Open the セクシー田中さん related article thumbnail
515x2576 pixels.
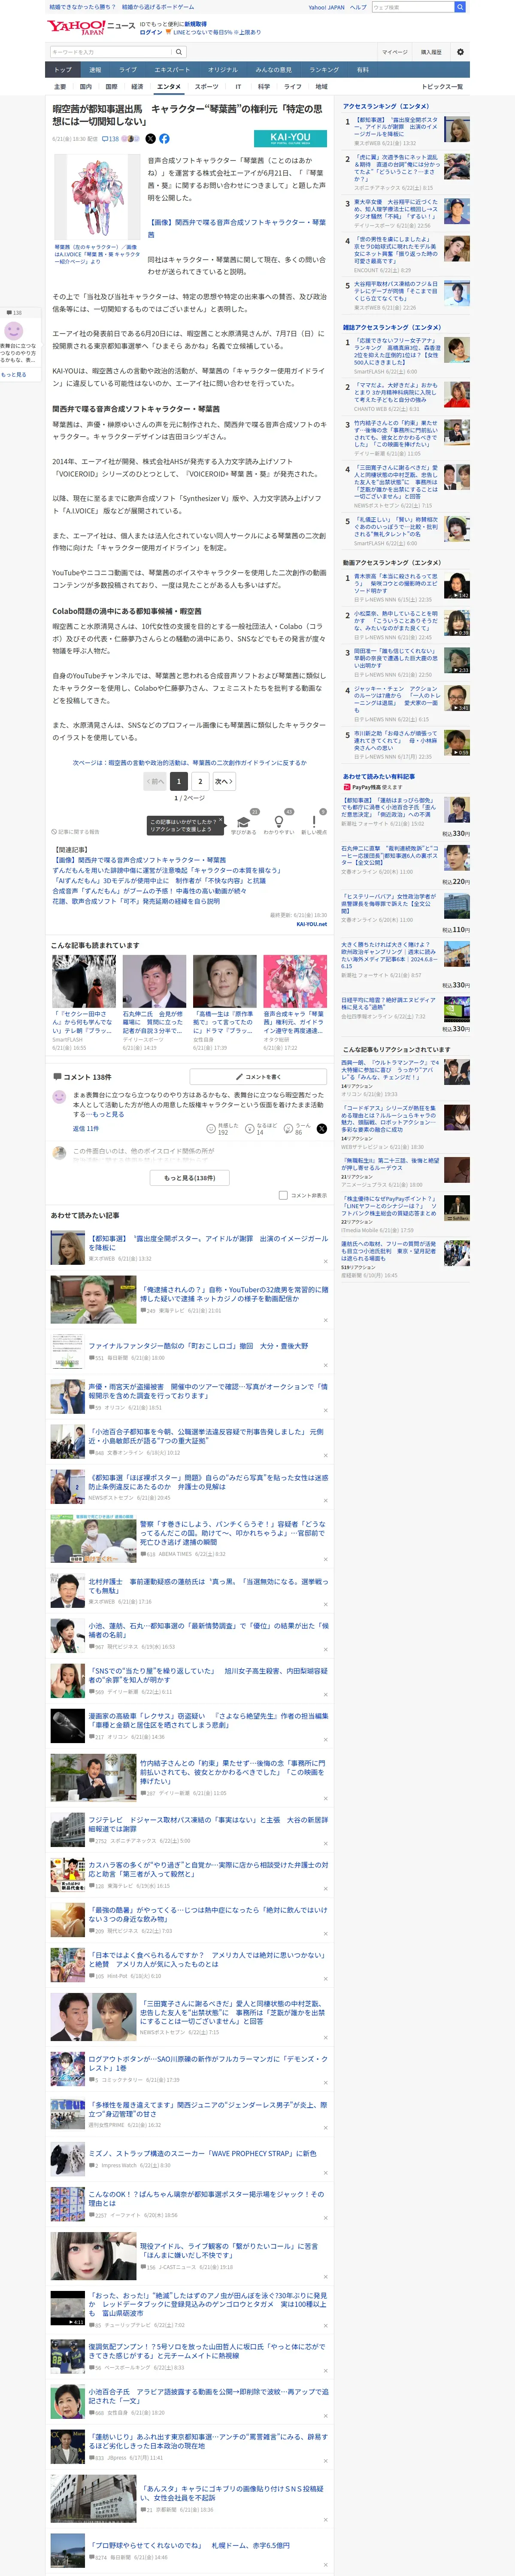pos(84,981)
